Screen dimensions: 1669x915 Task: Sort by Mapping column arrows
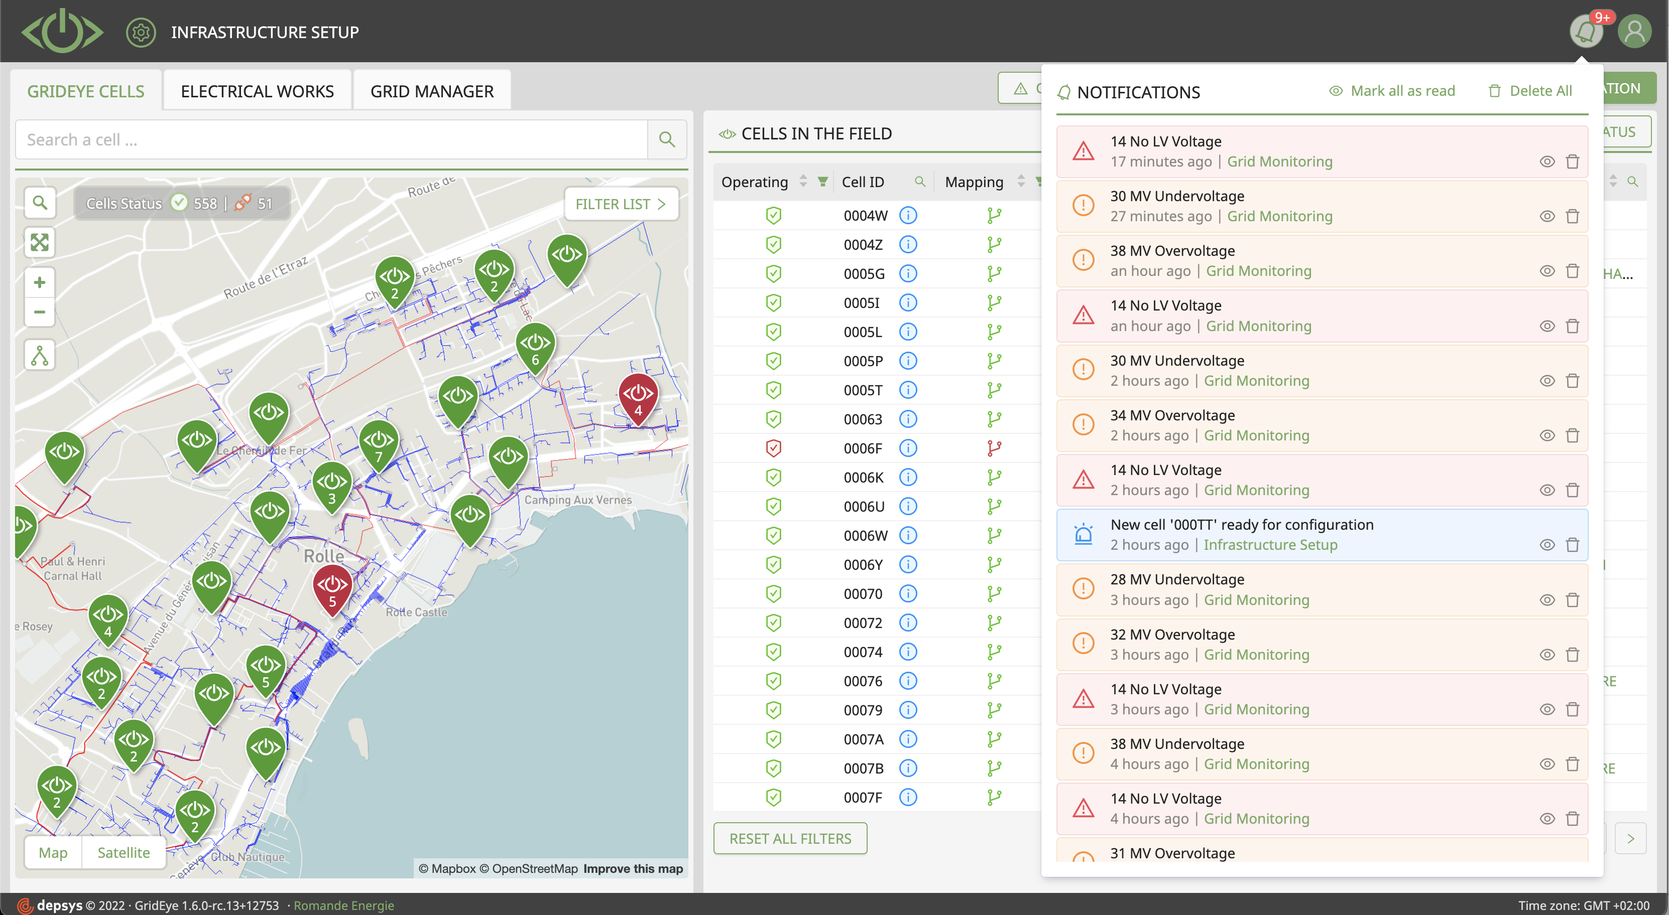pyautogui.click(x=1021, y=182)
